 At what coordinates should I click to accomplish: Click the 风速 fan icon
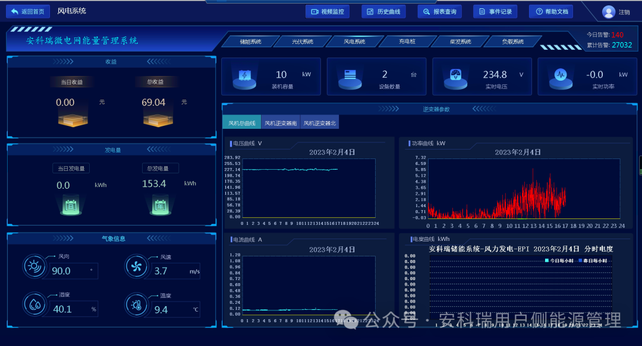[137, 266]
